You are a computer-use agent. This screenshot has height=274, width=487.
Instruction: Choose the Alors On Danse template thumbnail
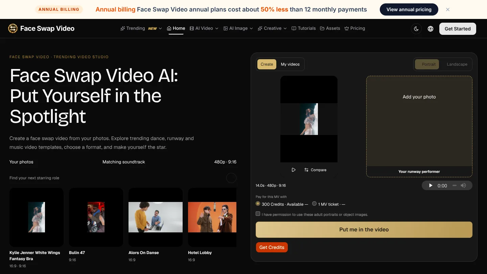point(156,217)
